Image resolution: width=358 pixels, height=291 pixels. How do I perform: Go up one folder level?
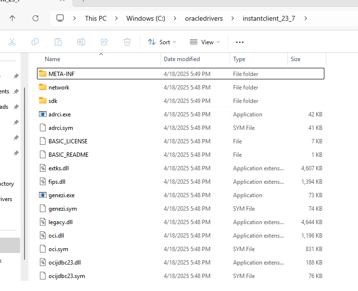point(12,18)
